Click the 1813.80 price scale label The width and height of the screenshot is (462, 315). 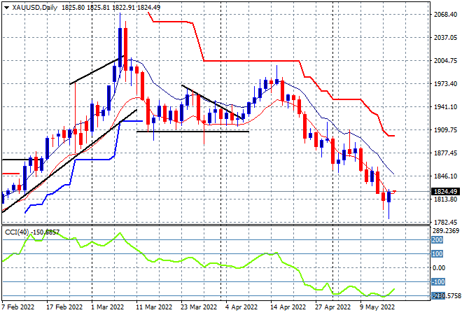click(x=445, y=199)
